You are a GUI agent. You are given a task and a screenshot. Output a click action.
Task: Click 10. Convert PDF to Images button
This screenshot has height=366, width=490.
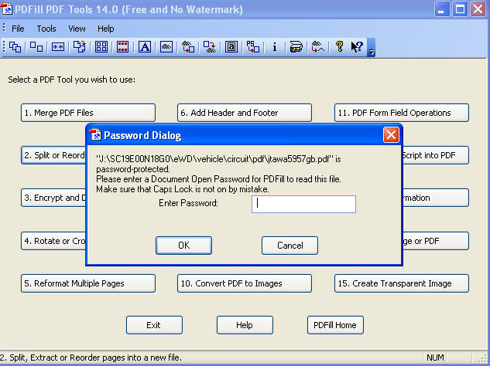point(245,283)
